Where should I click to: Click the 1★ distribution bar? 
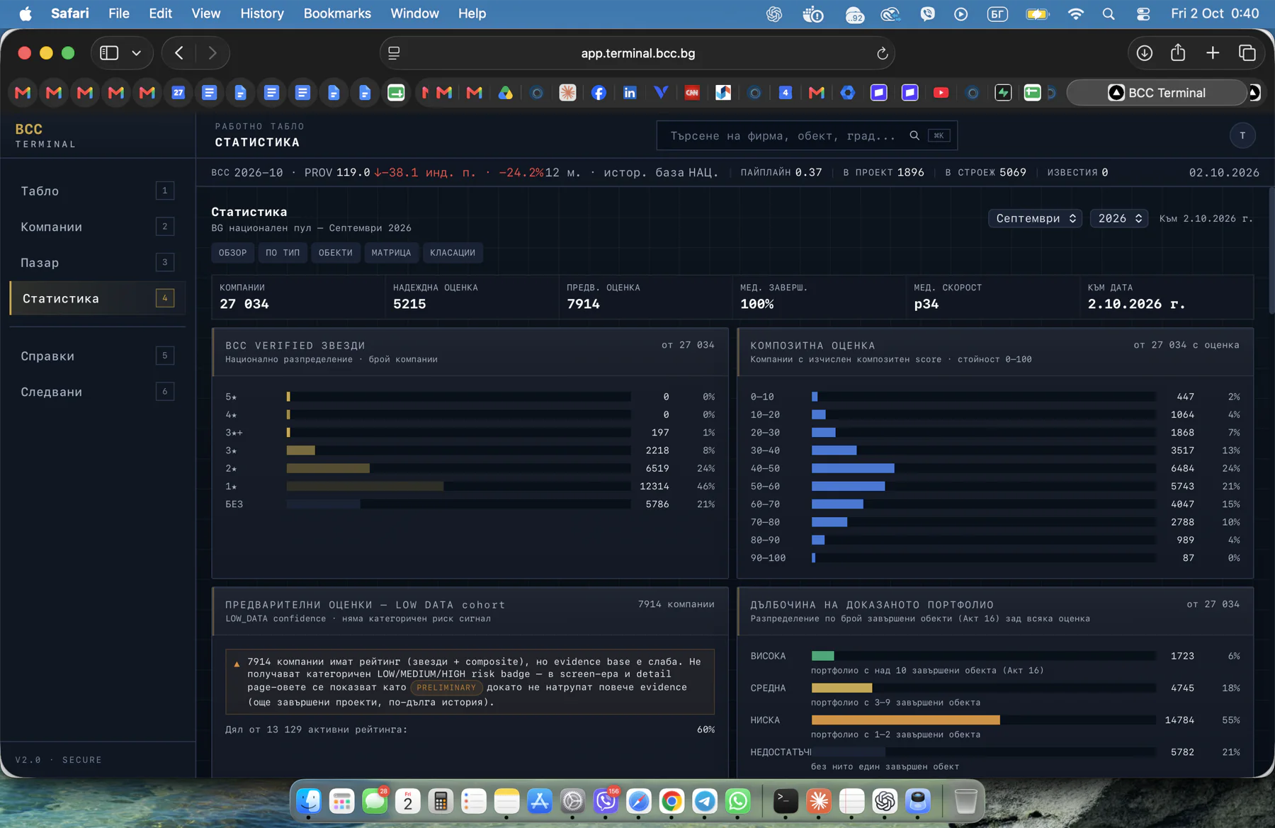tap(458, 487)
